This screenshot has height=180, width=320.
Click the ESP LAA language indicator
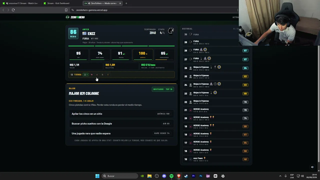point(292,176)
